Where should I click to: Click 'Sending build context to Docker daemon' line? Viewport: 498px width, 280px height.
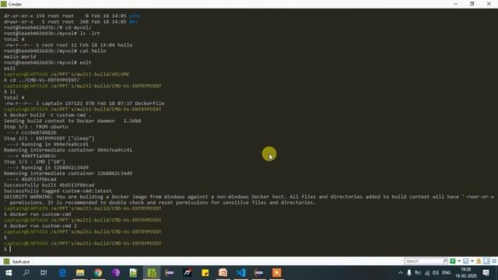(72, 121)
